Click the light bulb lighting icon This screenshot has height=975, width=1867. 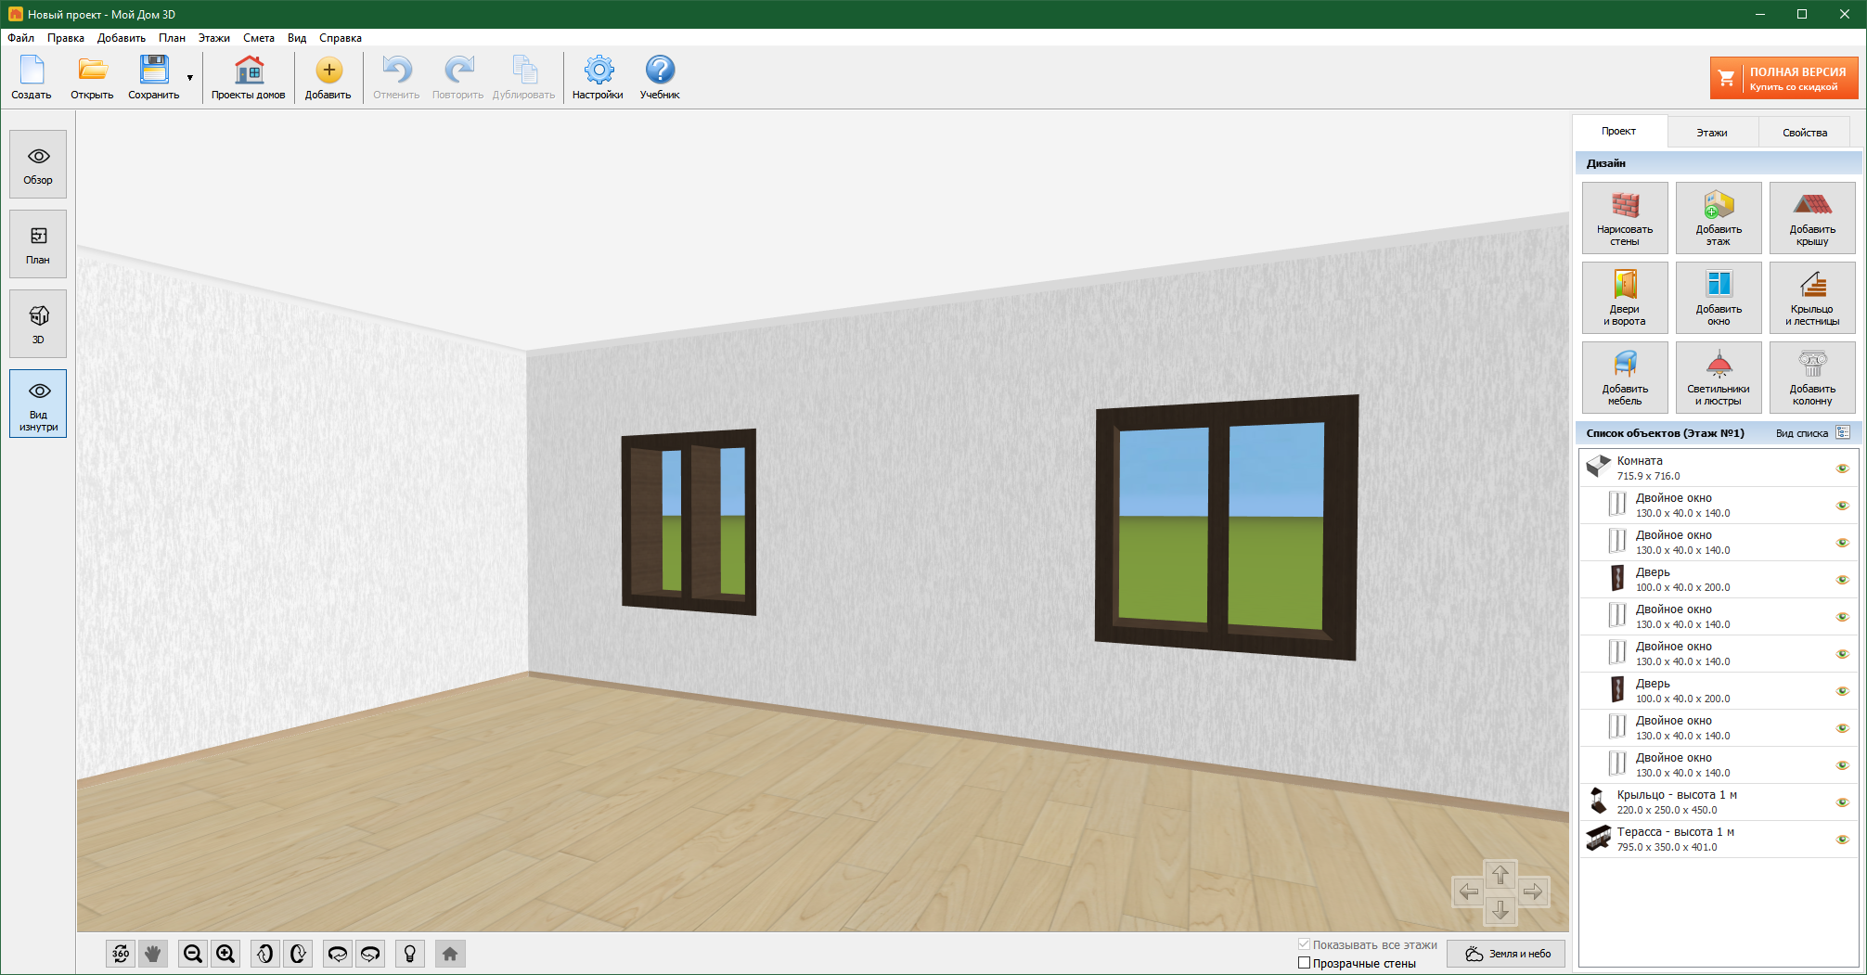coord(410,954)
